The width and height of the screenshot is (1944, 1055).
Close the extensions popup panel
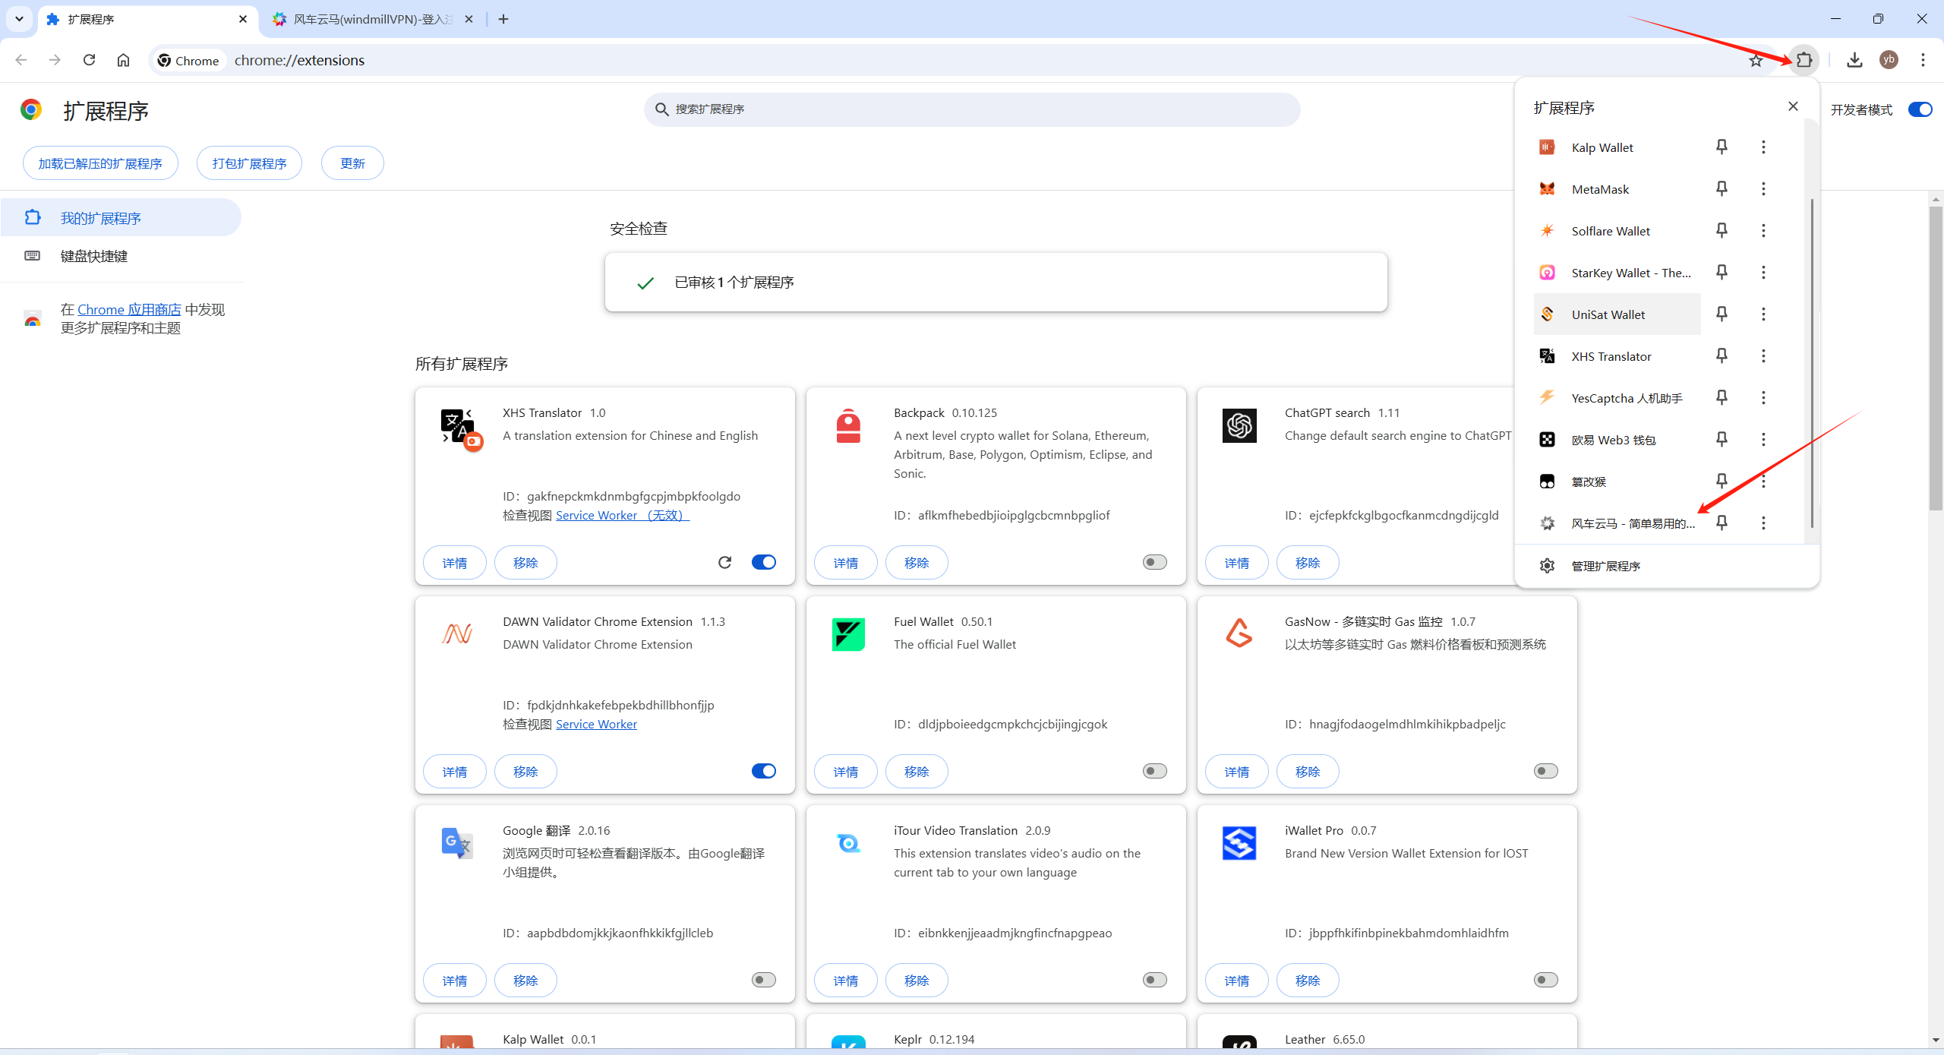point(1793,106)
